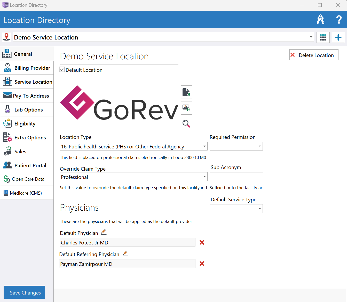Maximize the Location Directory window
347x302 pixels.
coord(320,5)
